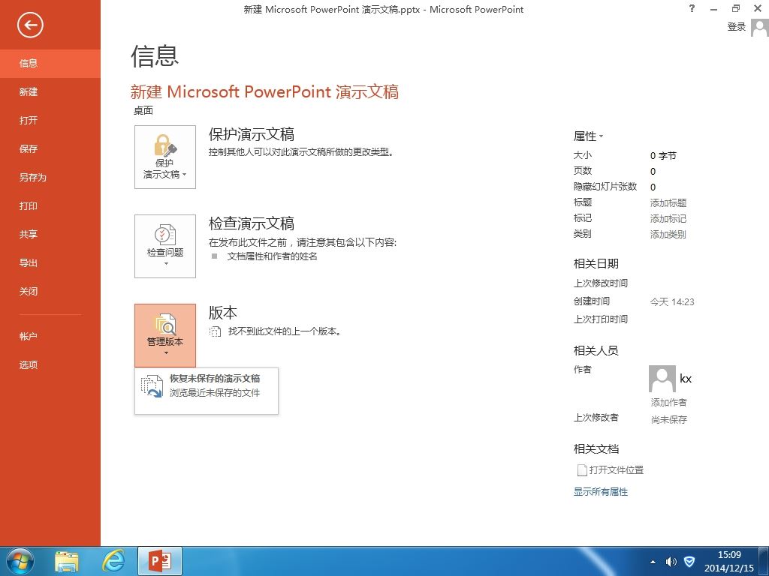769x576 pixels.
Task: Open the 管理版本 (Manage Versions) button
Action: pos(165,335)
